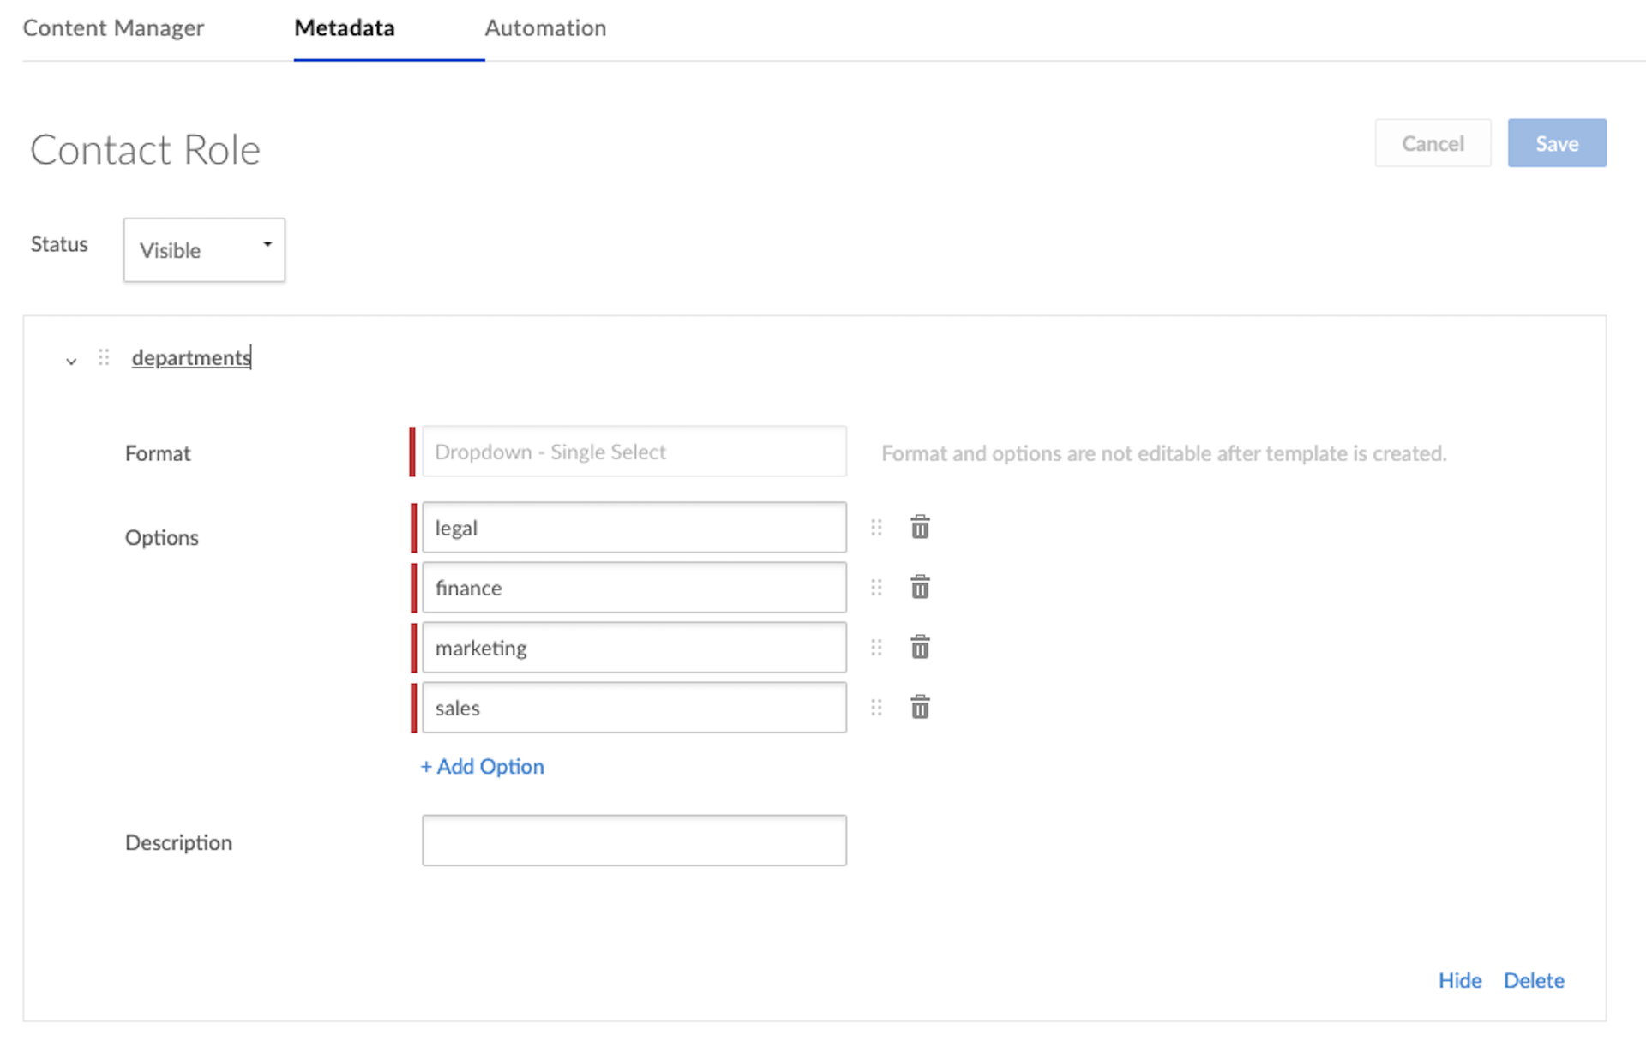Click the Options label

click(162, 537)
